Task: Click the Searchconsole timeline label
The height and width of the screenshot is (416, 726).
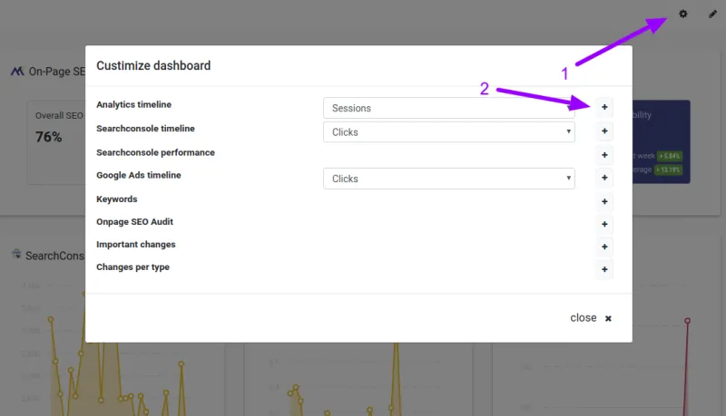Action: [145, 129]
